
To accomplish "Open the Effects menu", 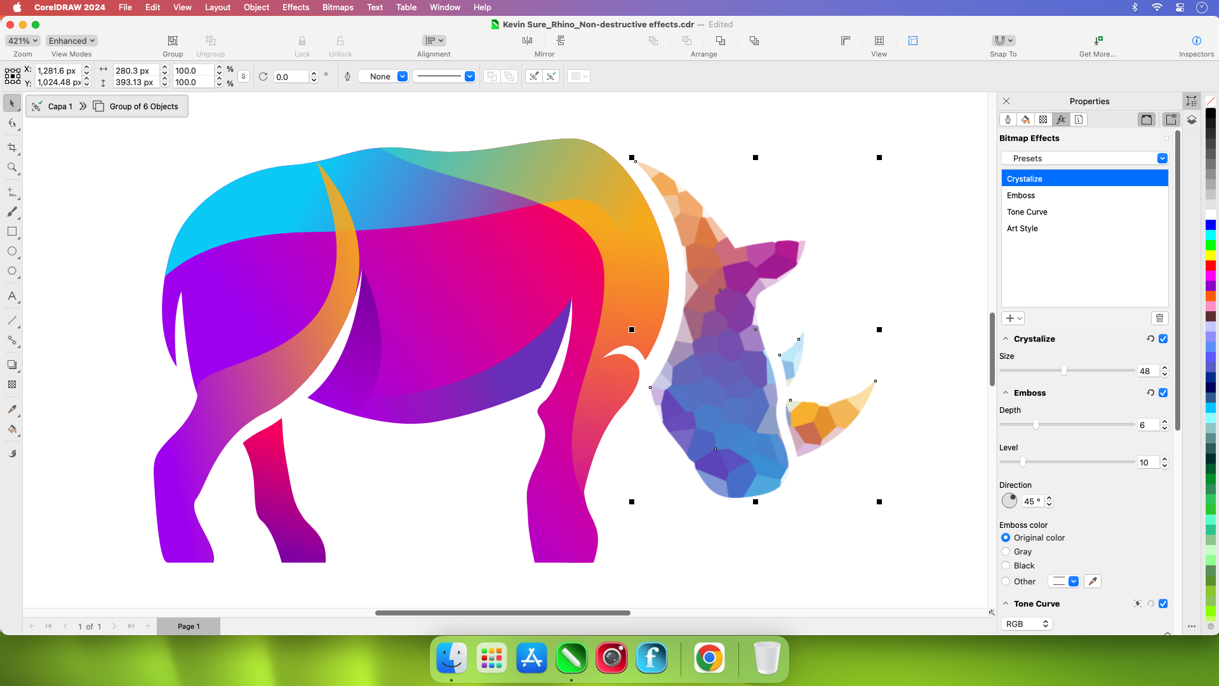I will (x=295, y=8).
